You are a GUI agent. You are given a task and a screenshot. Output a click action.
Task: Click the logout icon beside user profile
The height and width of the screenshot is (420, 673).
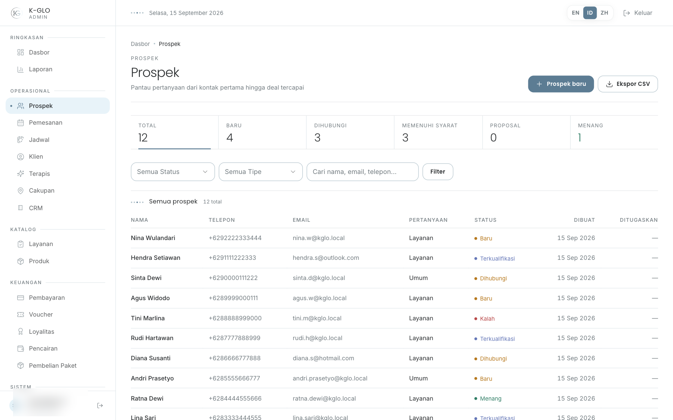click(100, 405)
